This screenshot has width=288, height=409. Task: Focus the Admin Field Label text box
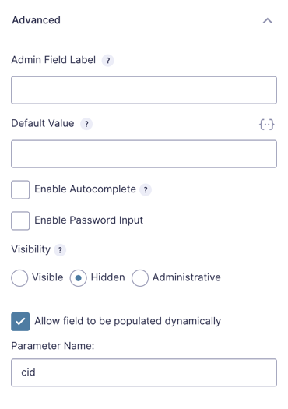click(144, 90)
